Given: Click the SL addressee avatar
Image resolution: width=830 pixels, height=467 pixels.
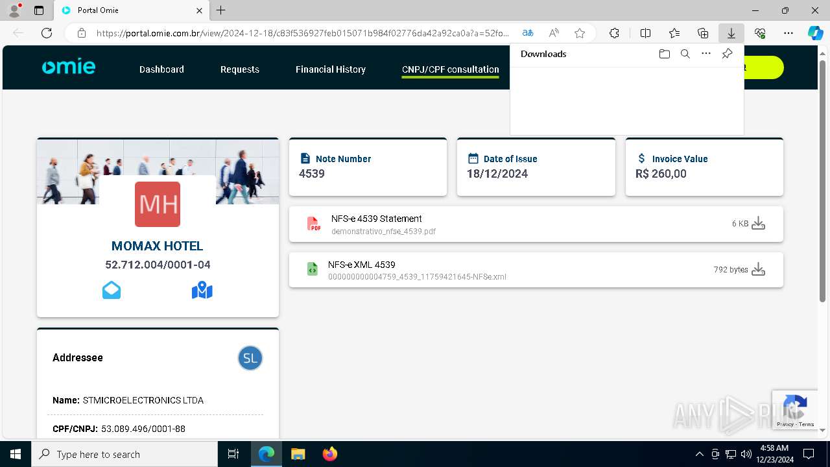Looking at the screenshot, I should click(x=250, y=358).
